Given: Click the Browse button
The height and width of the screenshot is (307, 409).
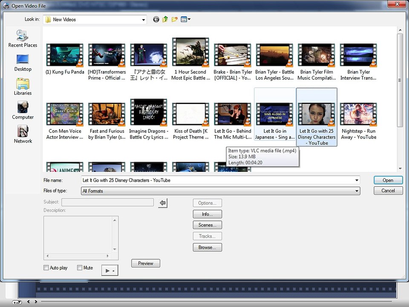Looking at the screenshot, I should click(x=207, y=247).
